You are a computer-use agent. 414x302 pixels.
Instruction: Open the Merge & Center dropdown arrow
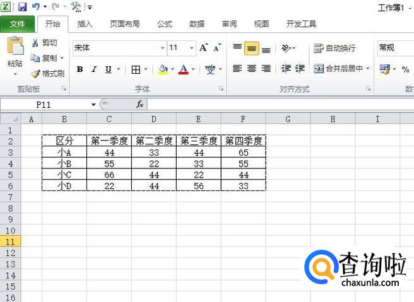[x=368, y=69]
